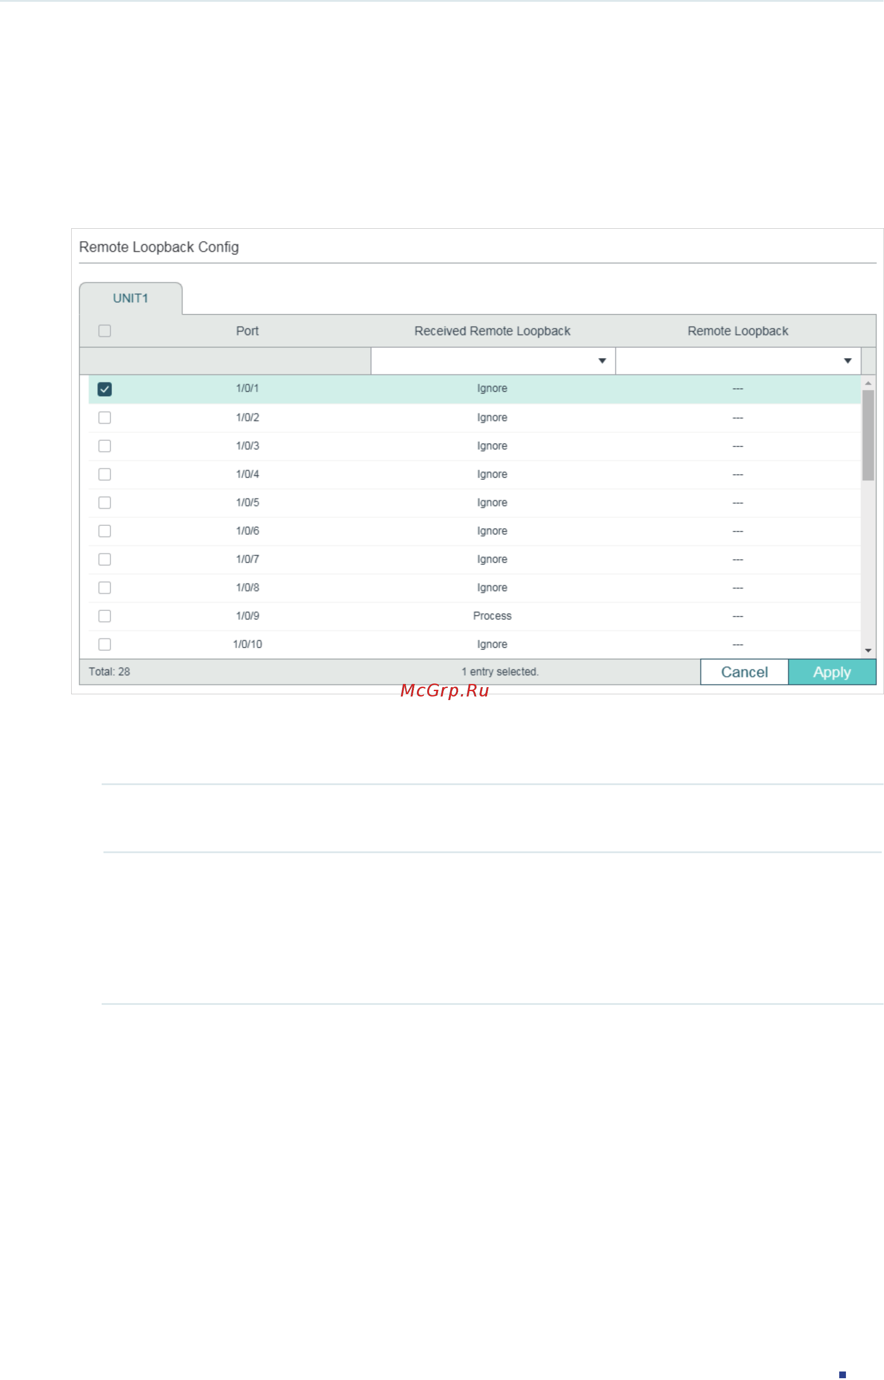This screenshot has width=884, height=1380.
Task: Click the 1 entry selected status text
Action: click(x=500, y=672)
